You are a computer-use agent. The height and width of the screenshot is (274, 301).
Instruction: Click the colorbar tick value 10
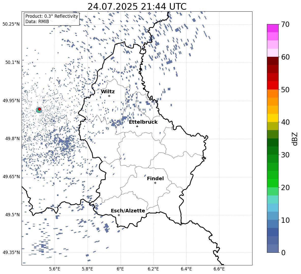pyautogui.click(x=285, y=220)
